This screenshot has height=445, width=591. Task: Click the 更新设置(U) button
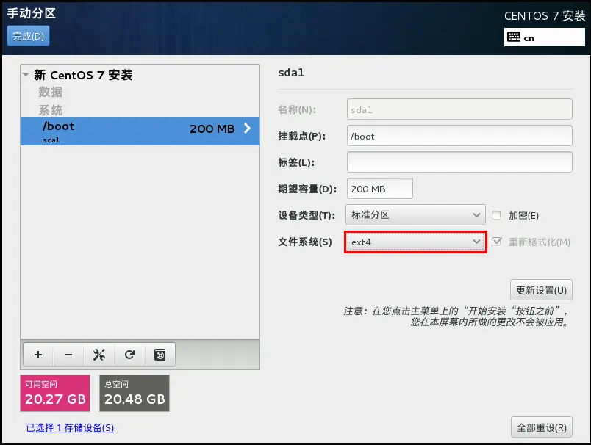541,290
